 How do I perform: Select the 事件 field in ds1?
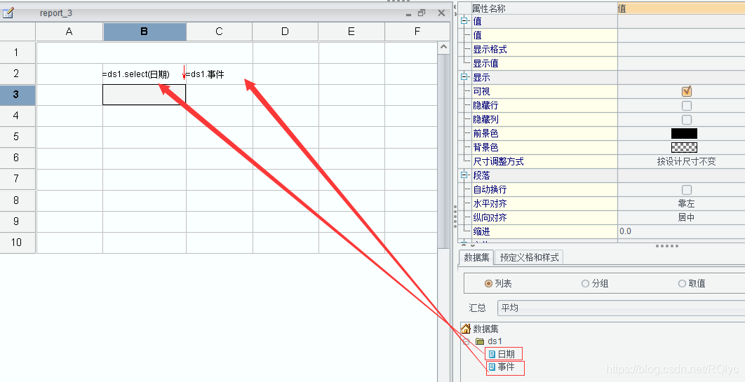click(506, 367)
